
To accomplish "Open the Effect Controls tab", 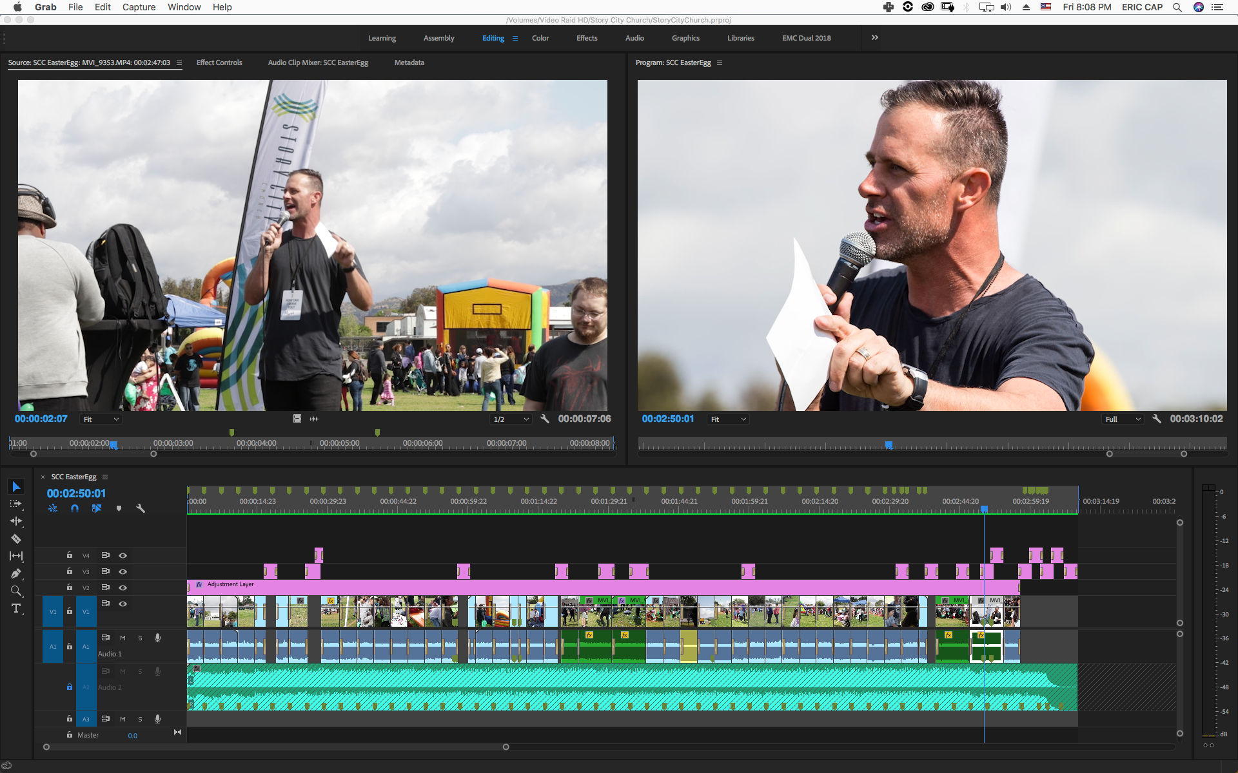I will coord(219,62).
